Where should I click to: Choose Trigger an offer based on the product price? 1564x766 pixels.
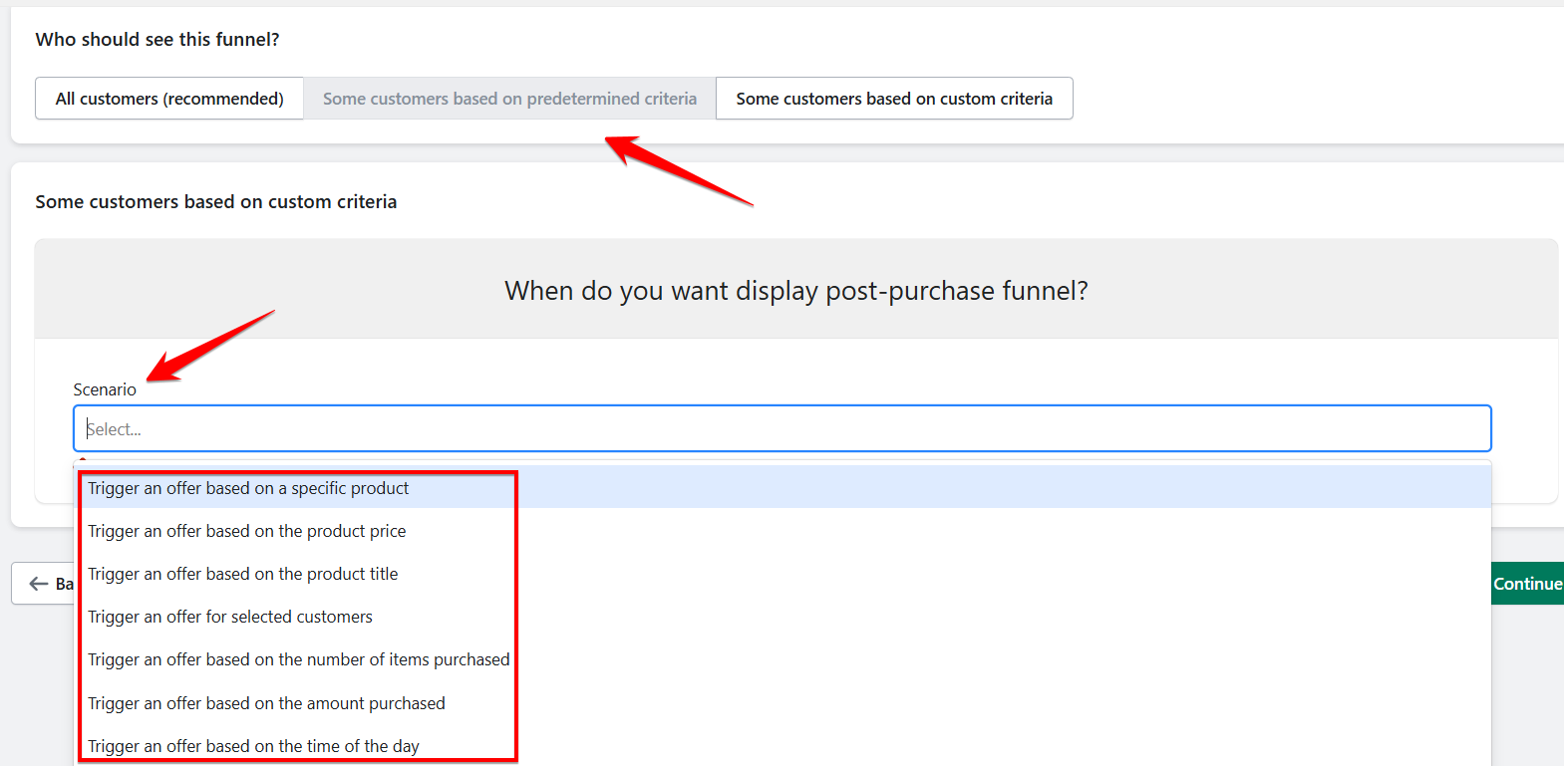(247, 531)
